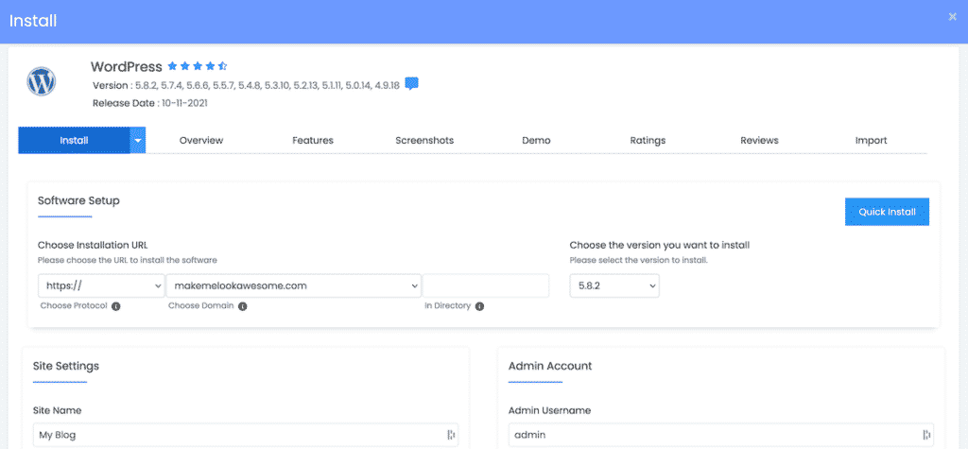This screenshot has height=449, width=968.
Task: Click the icon inside Admin Username field
Action: (x=926, y=435)
